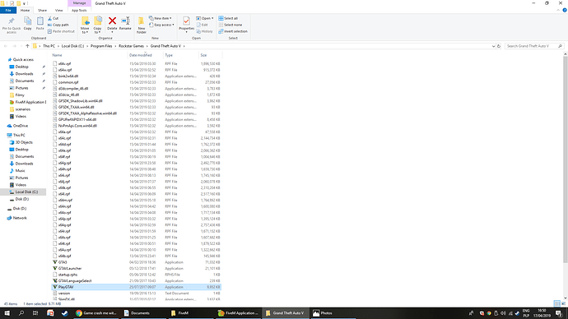
Task: Switch to Details view layout
Action: (556, 303)
